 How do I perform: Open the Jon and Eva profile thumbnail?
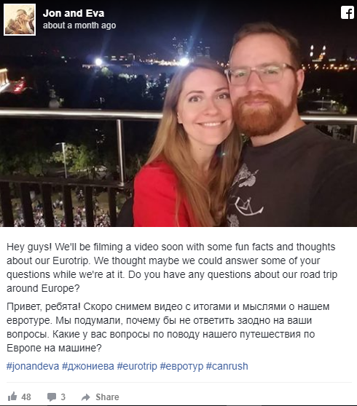coord(20,20)
